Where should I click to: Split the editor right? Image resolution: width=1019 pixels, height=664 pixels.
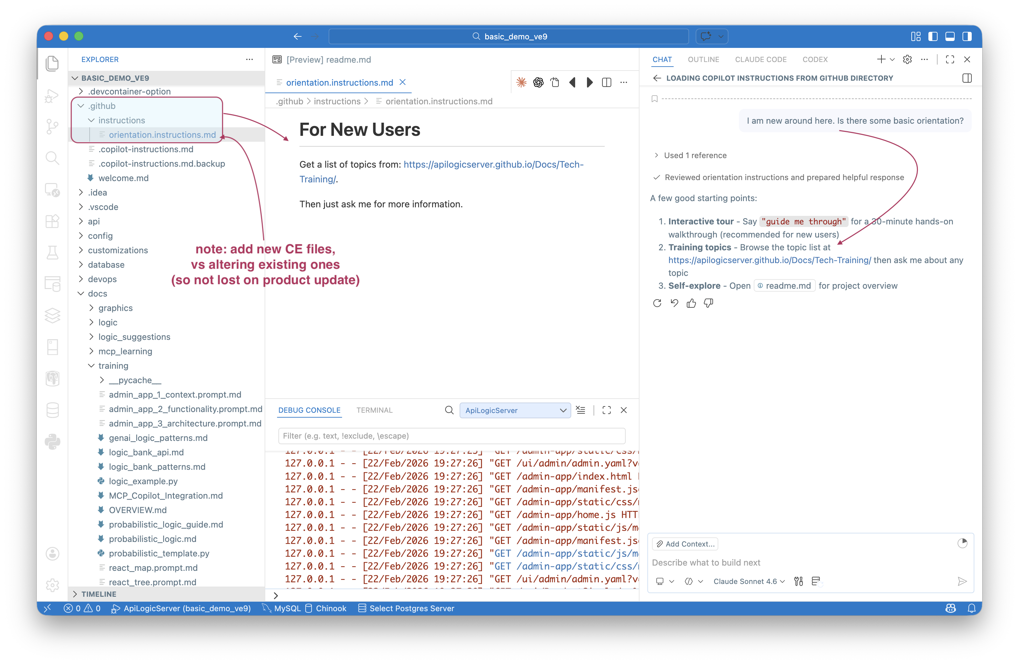(606, 83)
